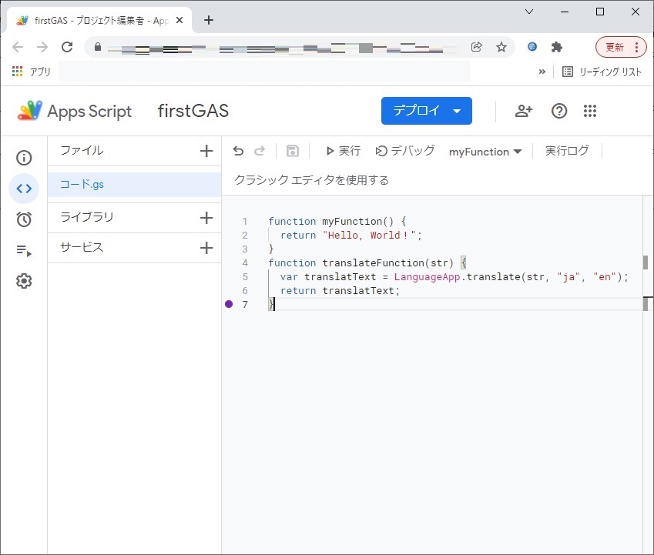This screenshot has width=654, height=555.
Task: Add a new library with the plus icon
Action: (206, 216)
